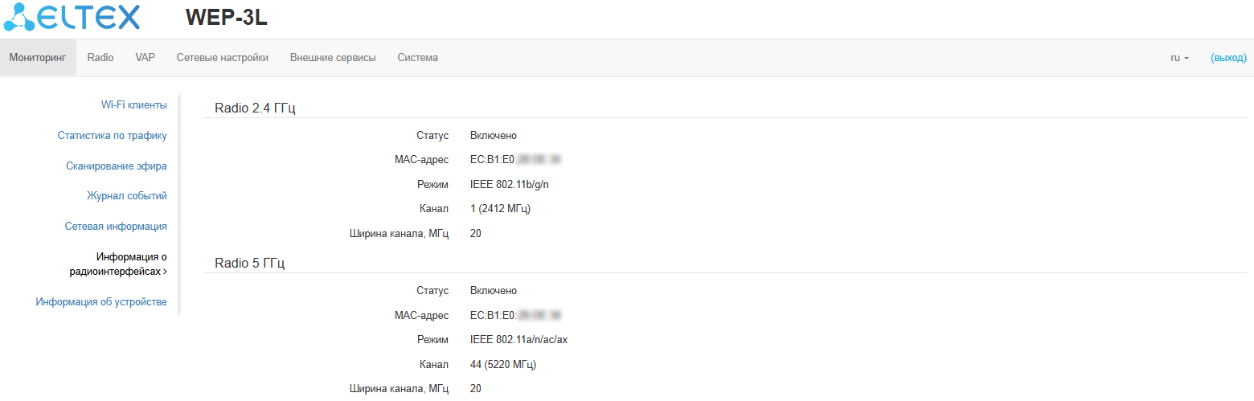Switch to the Radio tab
The width and height of the screenshot is (1254, 401).
coord(100,58)
